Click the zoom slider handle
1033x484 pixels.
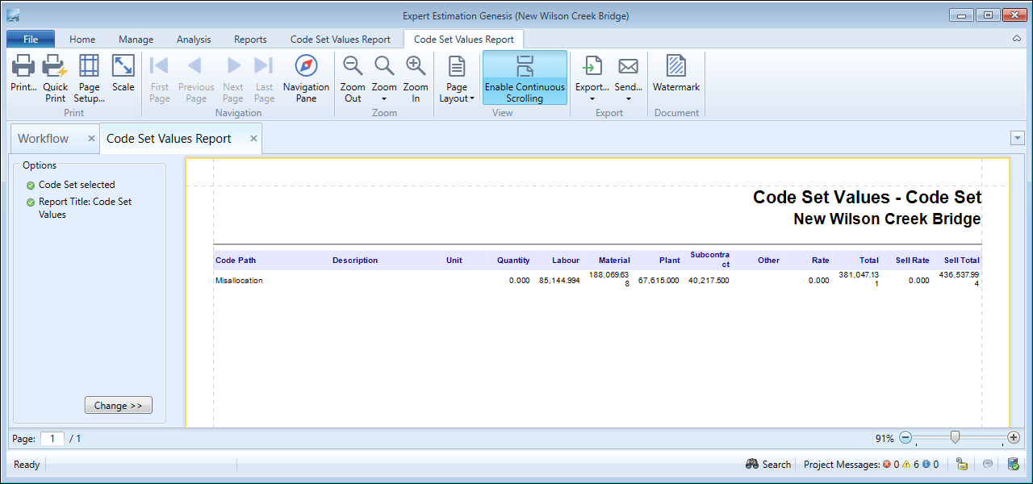(955, 437)
